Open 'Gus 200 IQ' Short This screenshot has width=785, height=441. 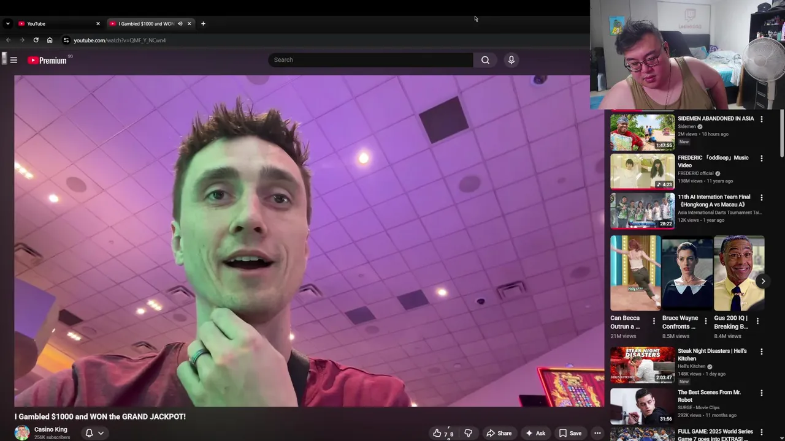coord(739,273)
